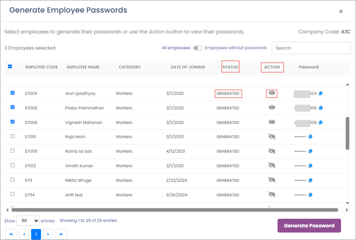Close the Generate Employee Passwords dialog
Screen dimensions: 356x240
[x=341, y=11]
